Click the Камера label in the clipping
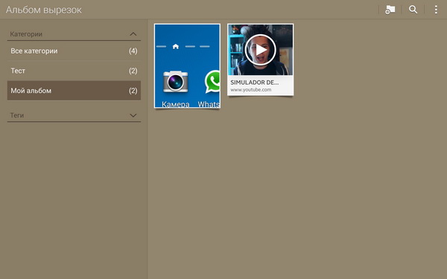Screen dimensions: 447x279 coord(176,104)
